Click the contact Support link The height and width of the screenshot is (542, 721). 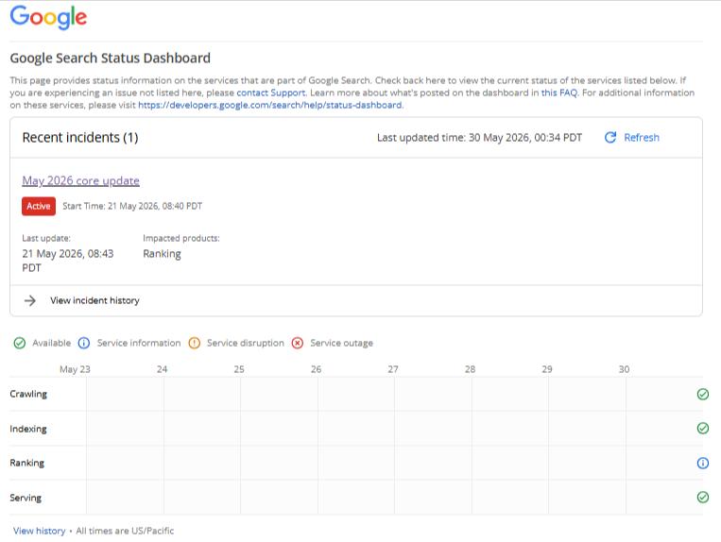271,93
